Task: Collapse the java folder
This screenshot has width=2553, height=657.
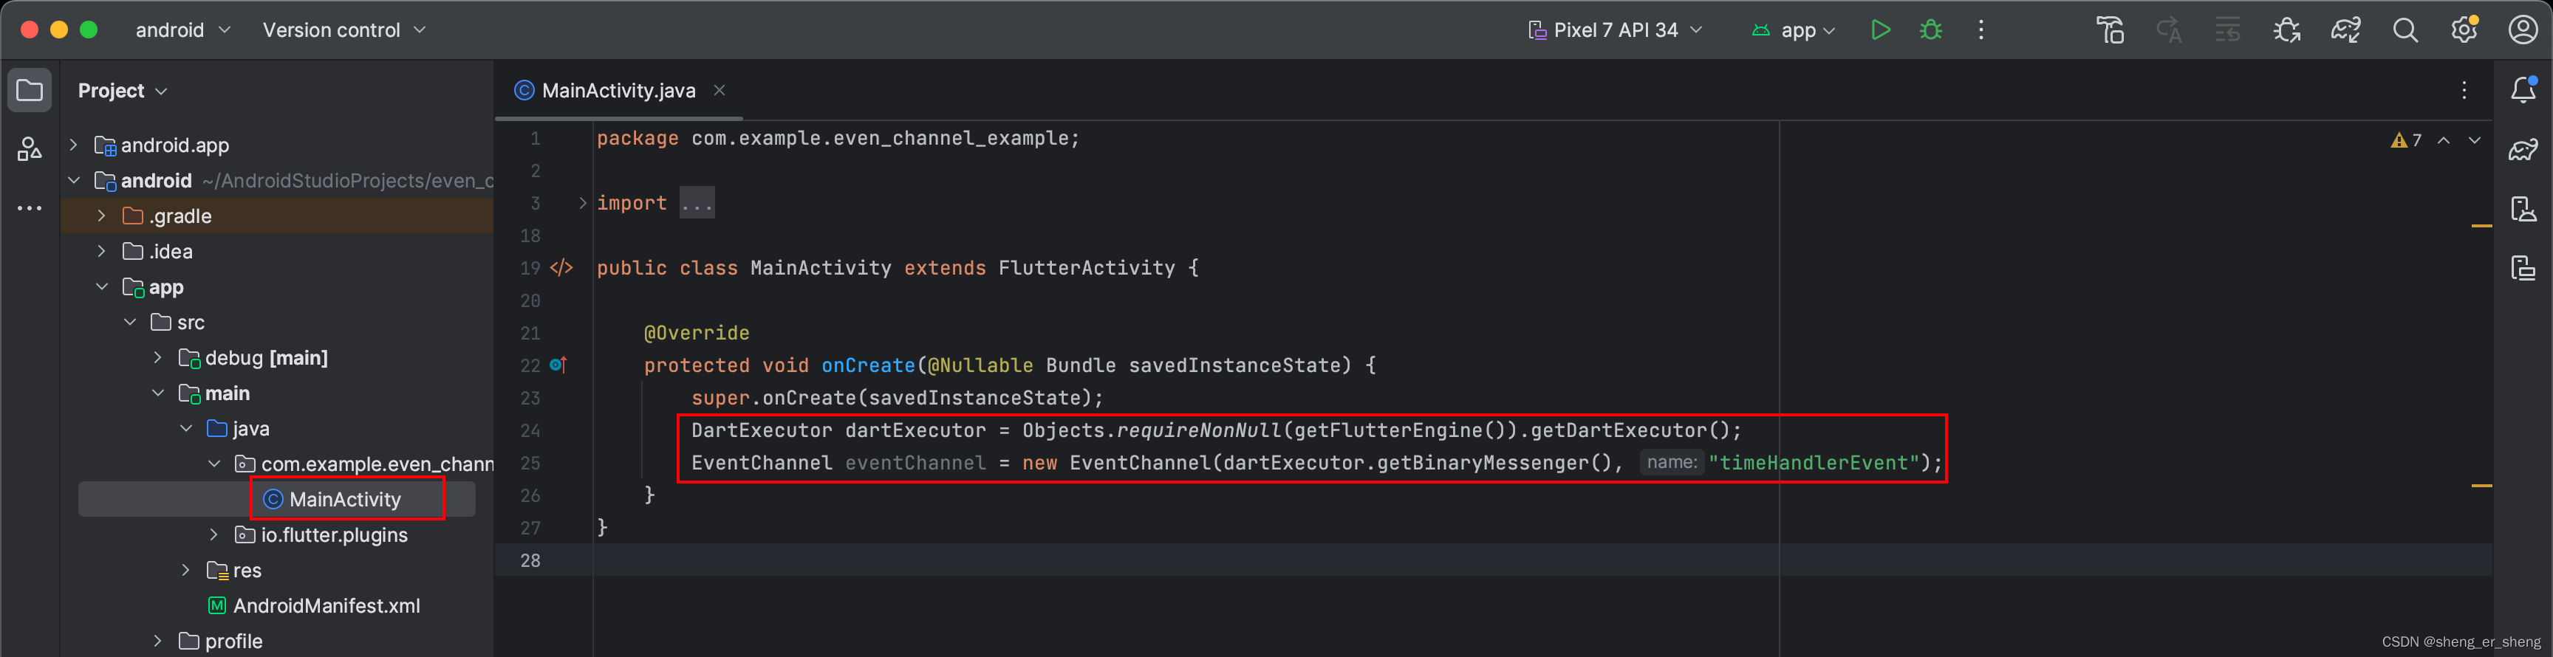Action: coord(186,428)
